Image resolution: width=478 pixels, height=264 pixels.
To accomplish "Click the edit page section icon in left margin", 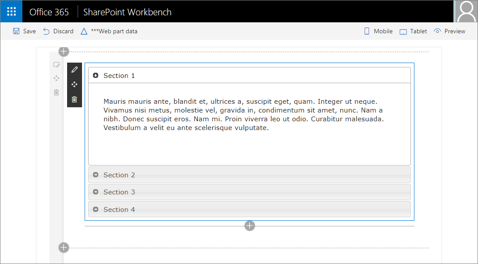I will point(56,64).
